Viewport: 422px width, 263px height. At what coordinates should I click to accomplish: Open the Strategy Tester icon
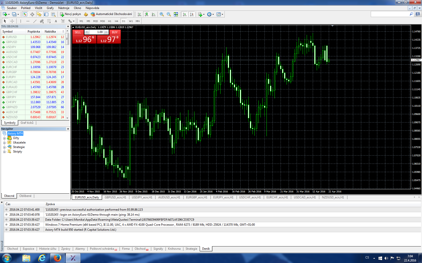click(53, 14)
